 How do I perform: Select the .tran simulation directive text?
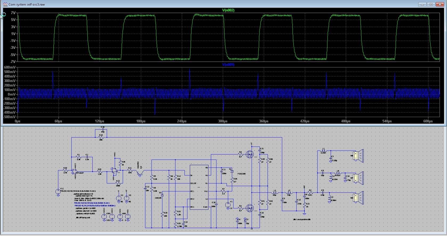tap(89, 198)
